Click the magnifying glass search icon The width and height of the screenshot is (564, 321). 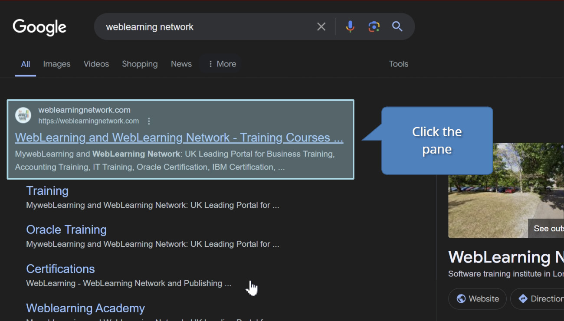397,27
